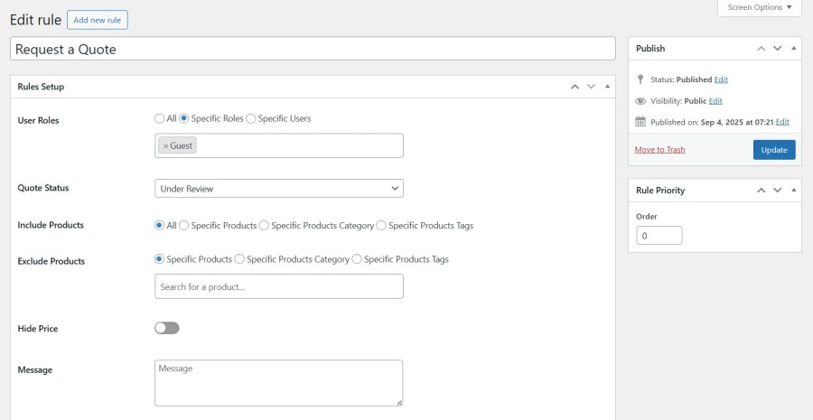Image resolution: width=813 pixels, height=420 pixels.
Task: Toggle the Hide Price switch
Action: (x=167, y=328)
